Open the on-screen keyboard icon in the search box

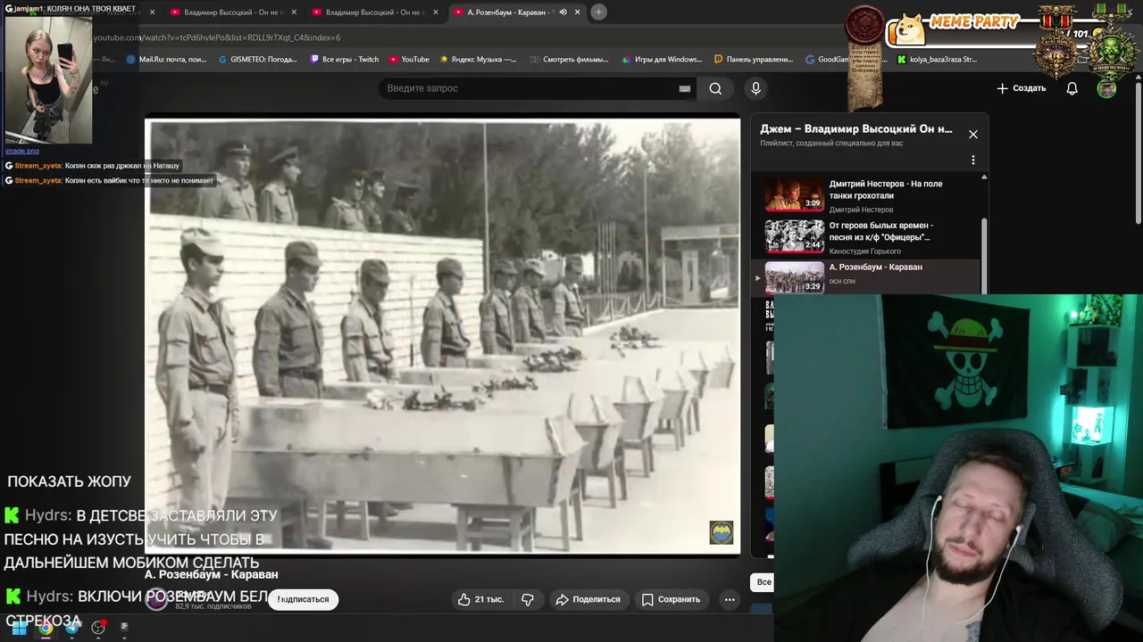point(685,88)
